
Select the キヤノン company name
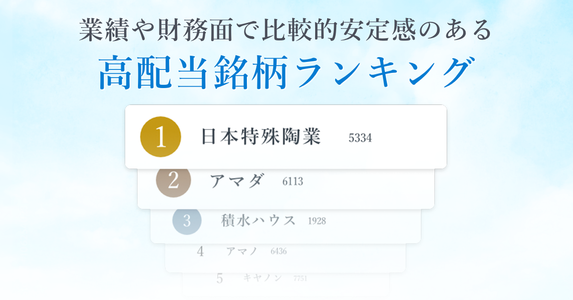click(263, 278)
